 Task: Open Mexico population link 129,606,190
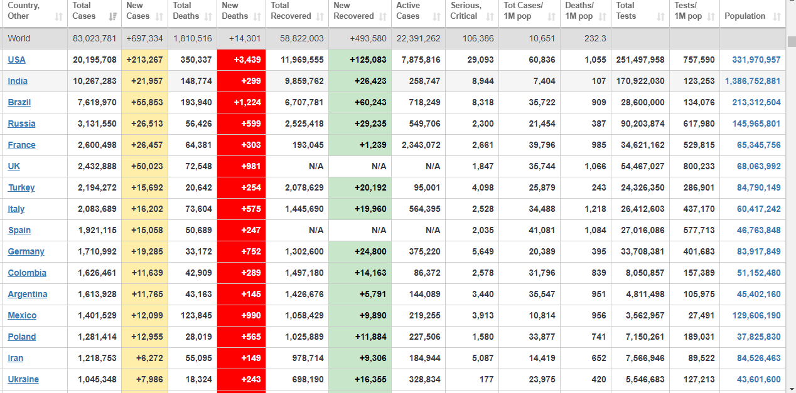[756, 315]
